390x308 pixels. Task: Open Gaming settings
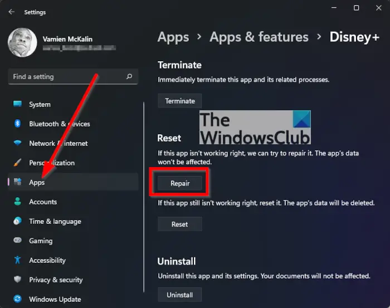(73, 241)
